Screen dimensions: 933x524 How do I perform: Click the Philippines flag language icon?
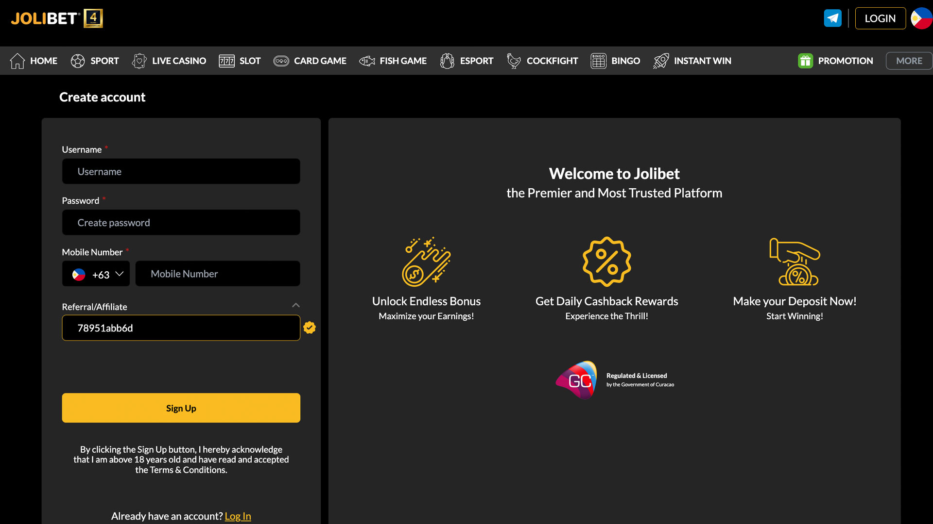click(922, 18)
